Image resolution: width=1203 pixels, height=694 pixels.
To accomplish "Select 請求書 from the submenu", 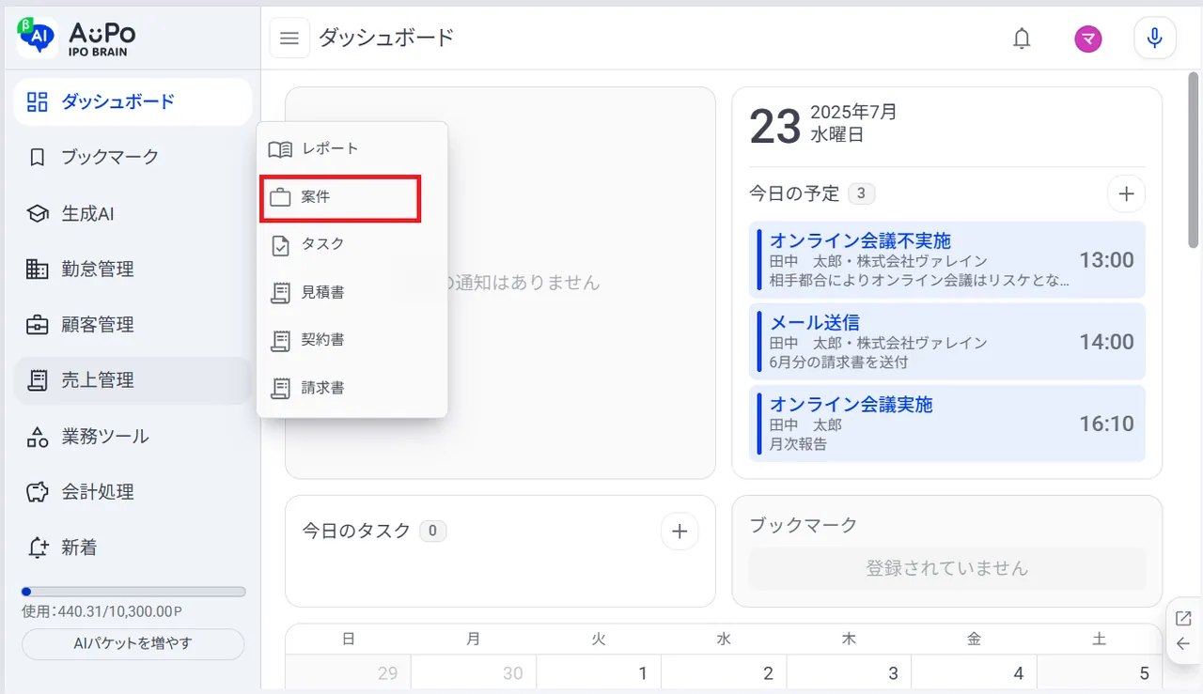I will coord(352,387).
